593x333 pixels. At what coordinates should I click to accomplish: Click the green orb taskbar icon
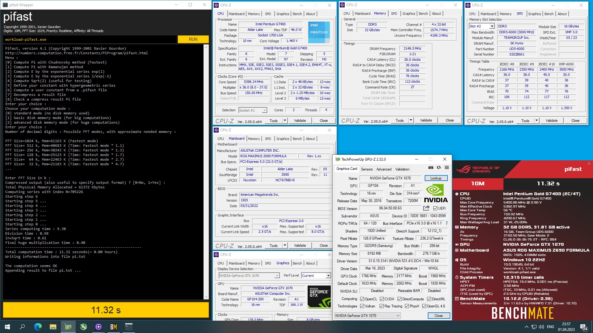(83, 327)
